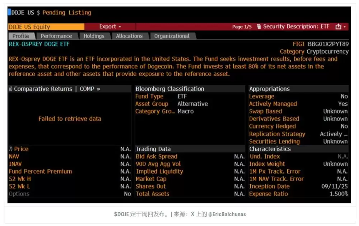359x226 pixels.
Task: Click the FIGI BBG01X2PYT89 identifier
Action: point(328,44)
